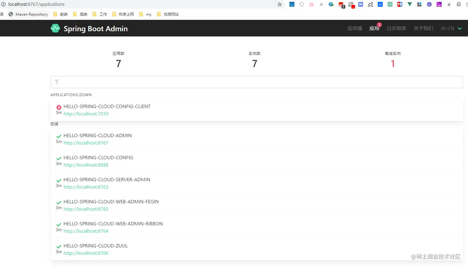Click green check for HELLO-SPRING-CLOUD-ZUUL
Image resolution: width=468 pixels, height=267 pixels.
(59, 247)
